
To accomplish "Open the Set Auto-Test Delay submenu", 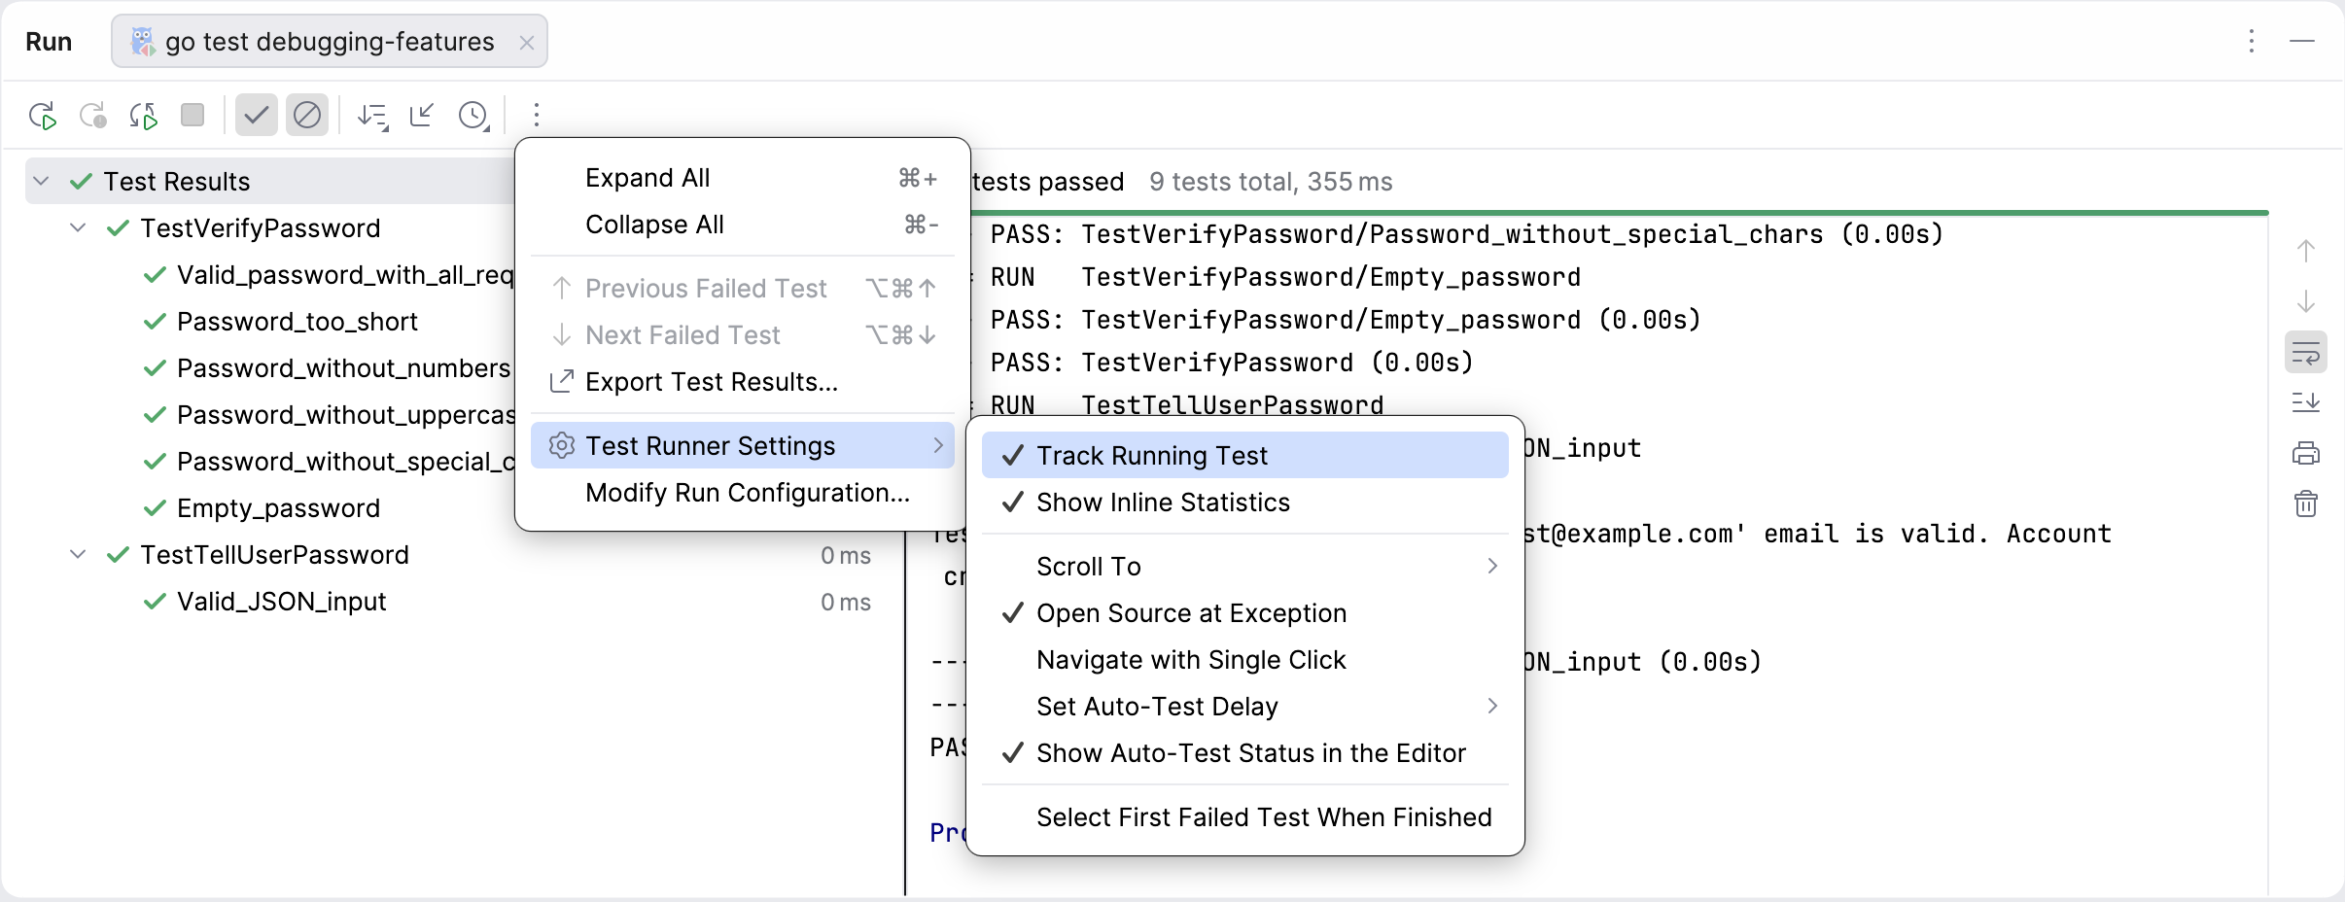I will pyautogui.click(x=1156, y=707).
